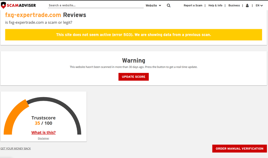Viewport: 268px width, 158px height.
Task: Open the EN language dropdown
Action: point(259,5)
